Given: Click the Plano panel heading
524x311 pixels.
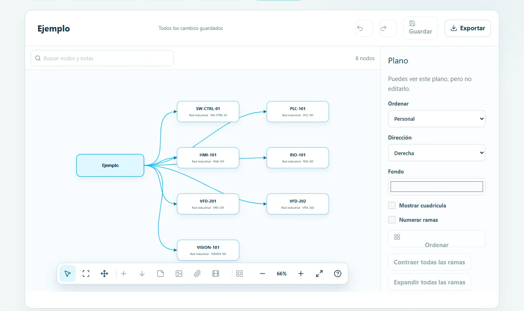Looking at the screenshot, I should pyautogui.click(x=398, y=61).
